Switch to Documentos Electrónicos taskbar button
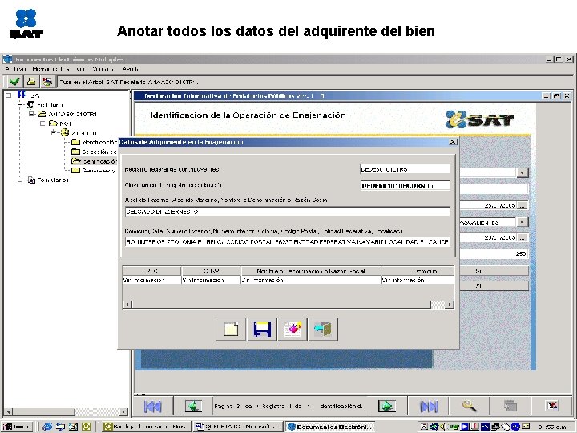 329,427
